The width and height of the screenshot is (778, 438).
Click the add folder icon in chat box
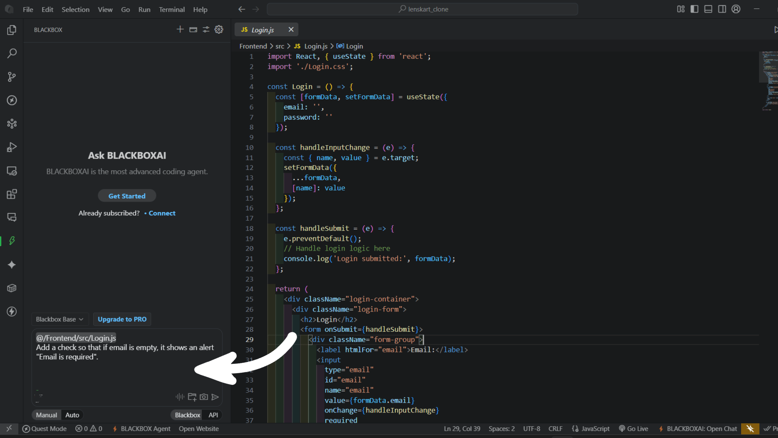pyautogui.click(x=192, y=397)
